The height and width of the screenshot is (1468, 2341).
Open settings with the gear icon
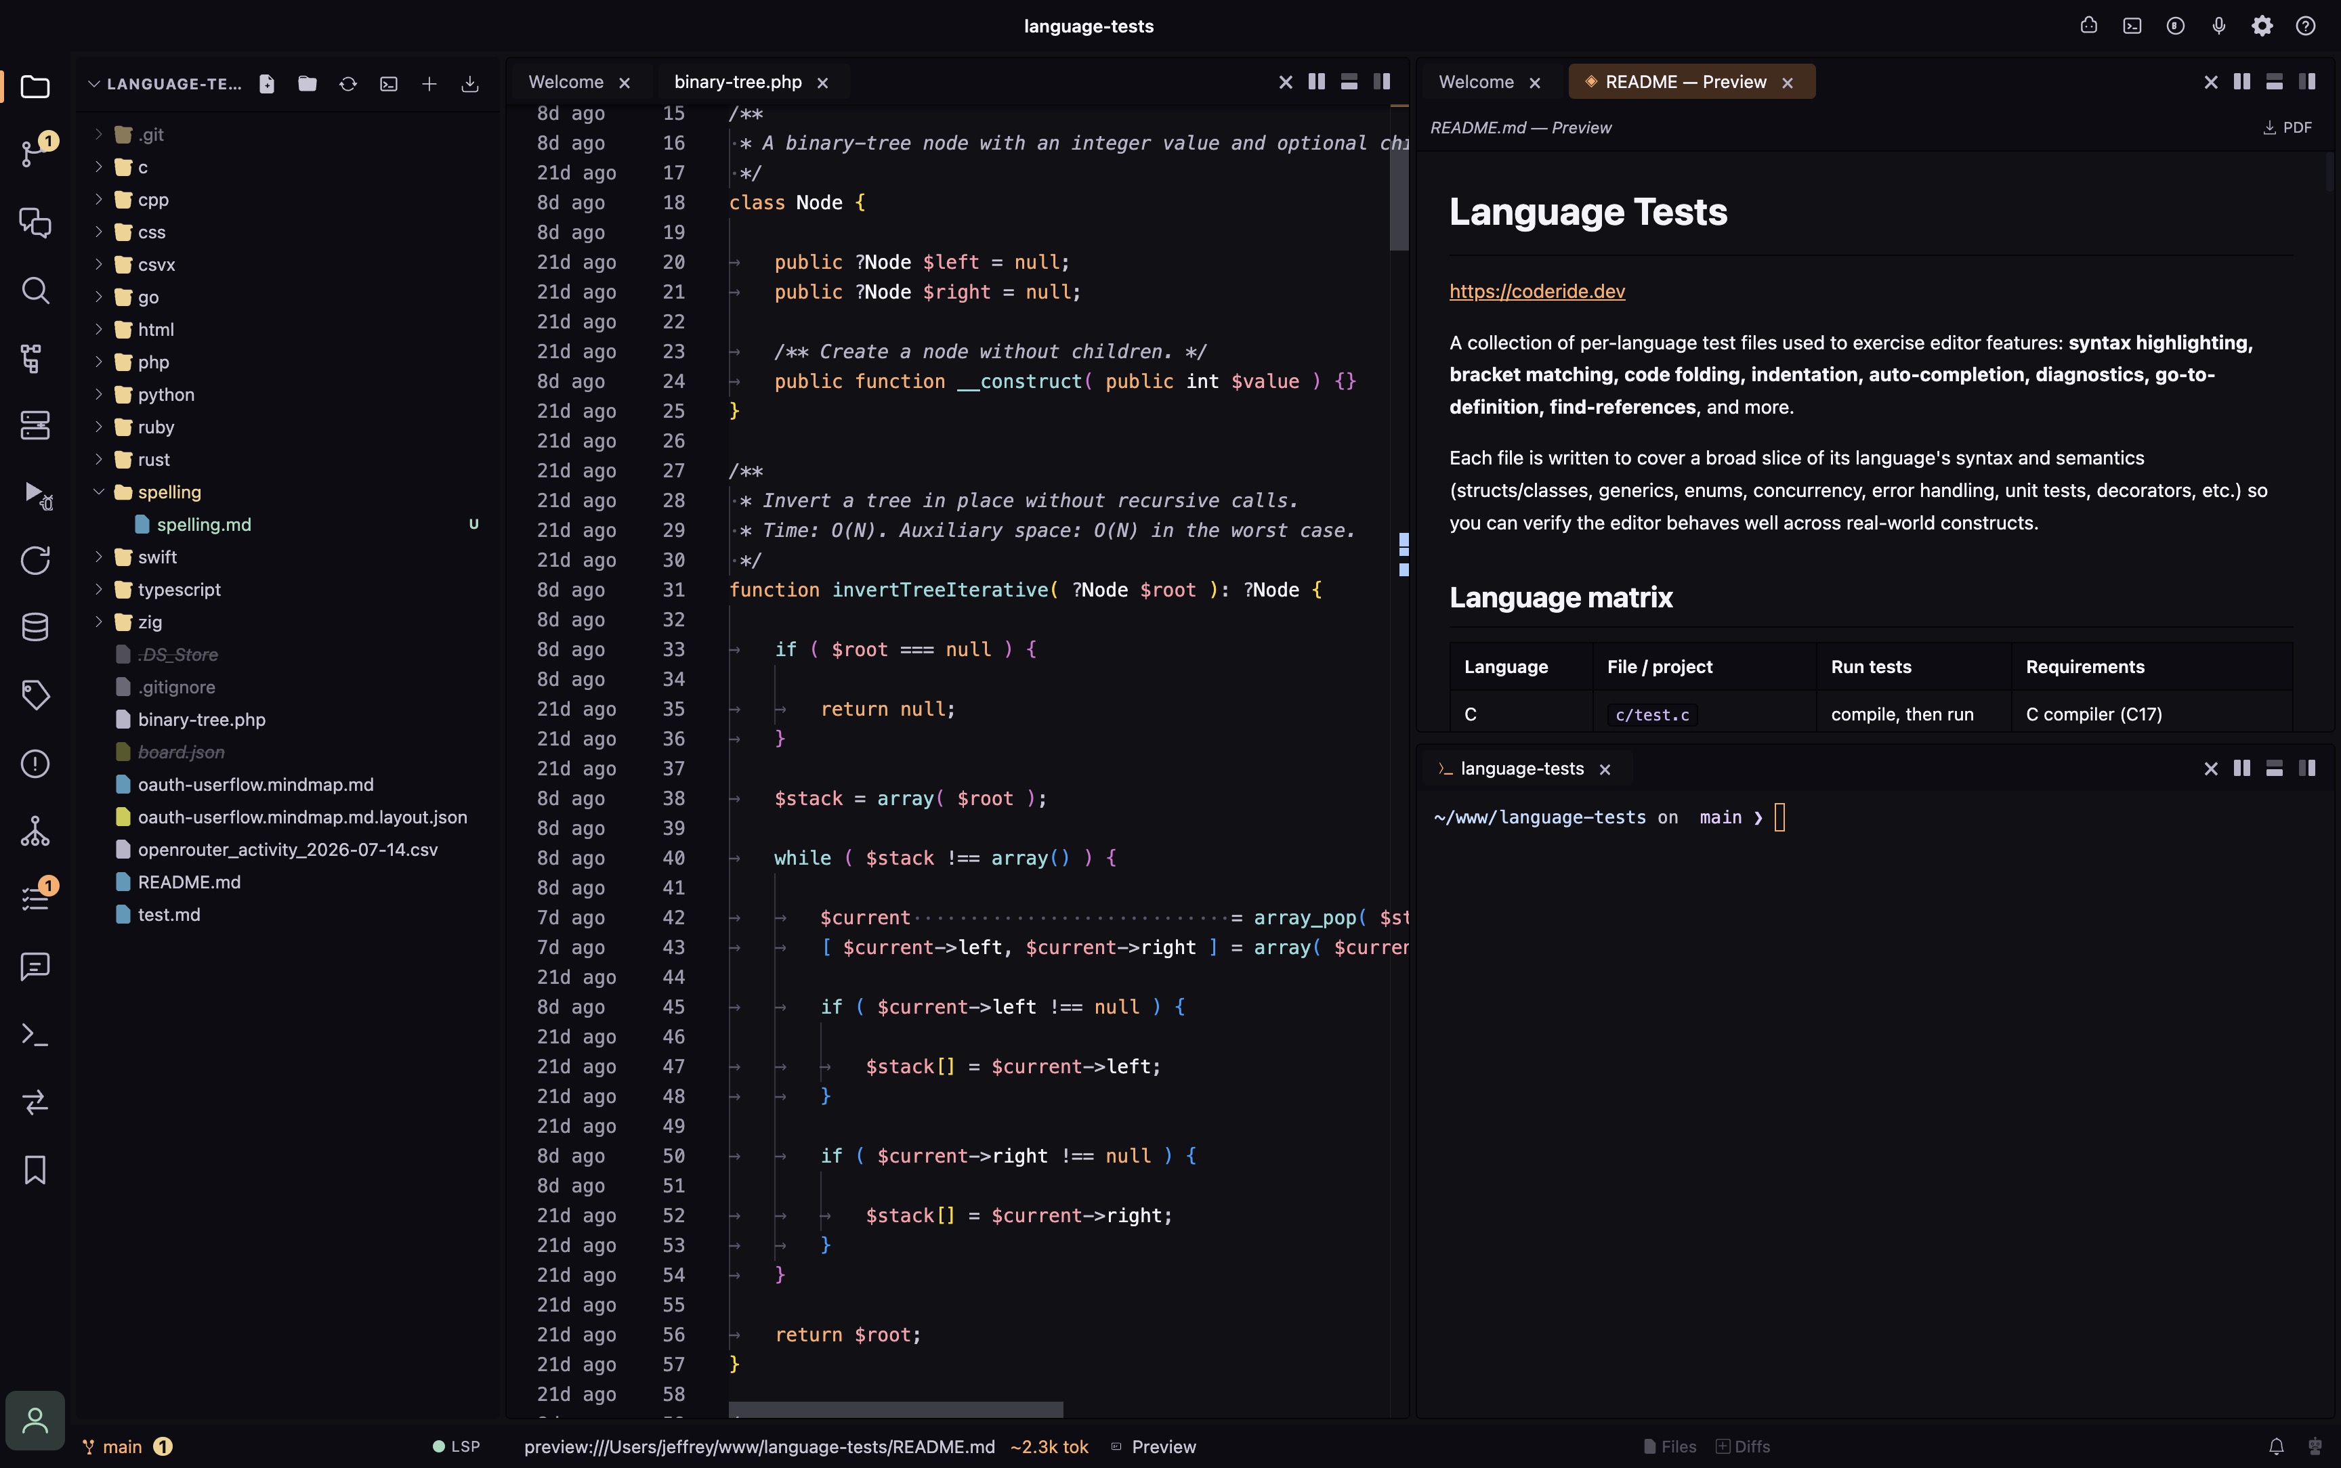[2262, 26]
